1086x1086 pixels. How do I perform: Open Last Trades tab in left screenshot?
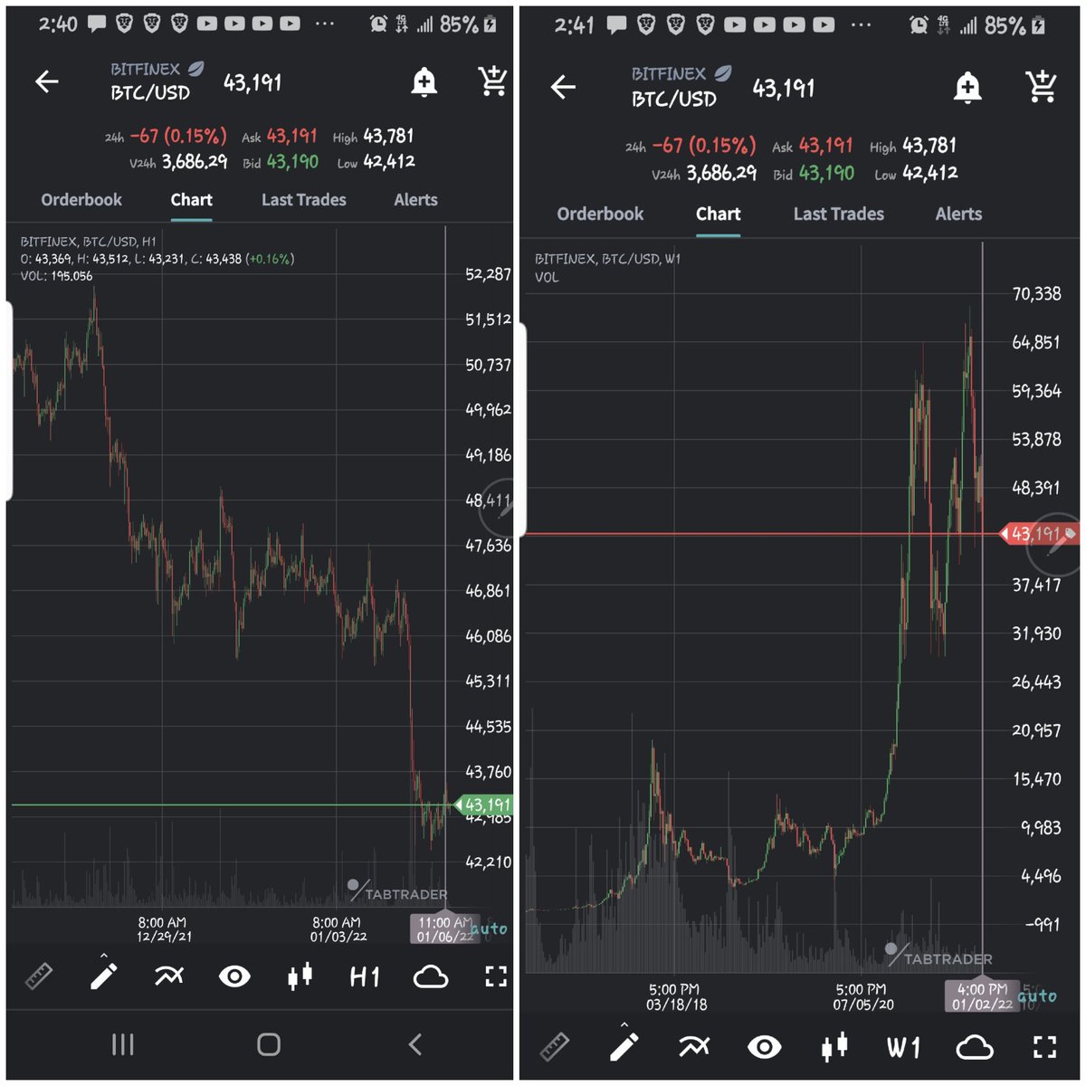[x=303, y=200]
